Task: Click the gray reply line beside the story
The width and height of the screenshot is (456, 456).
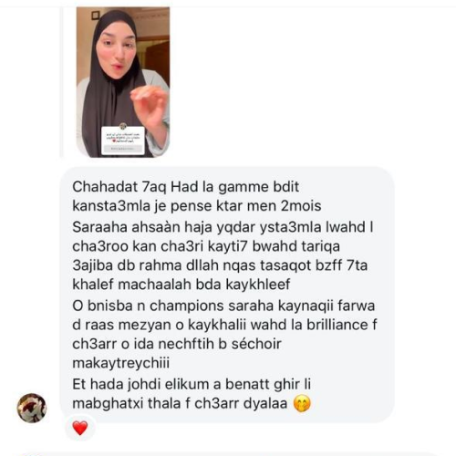Action: pos(62,82)
